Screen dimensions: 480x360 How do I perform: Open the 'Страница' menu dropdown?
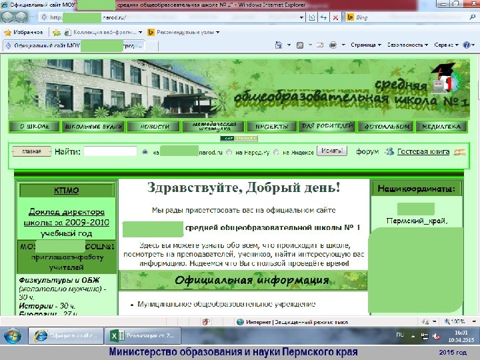366,45
